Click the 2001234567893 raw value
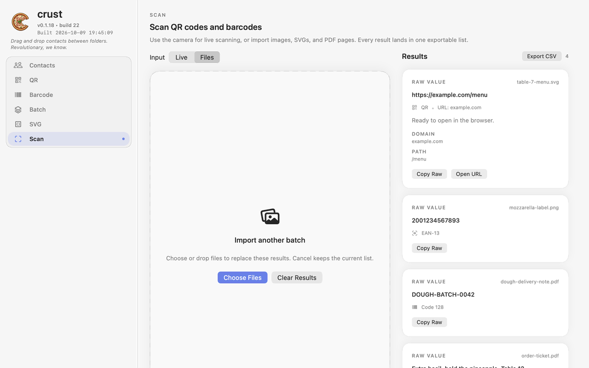This screenshot has width=589, height=368. coord(436,220)
